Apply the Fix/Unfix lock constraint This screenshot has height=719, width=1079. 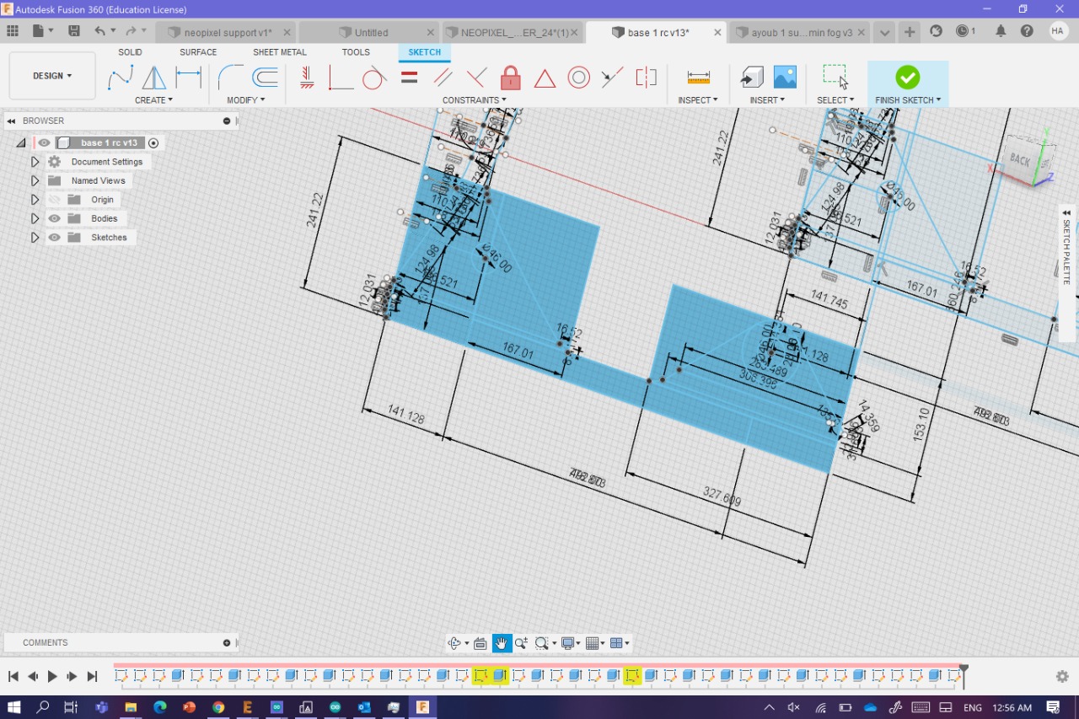510,78
